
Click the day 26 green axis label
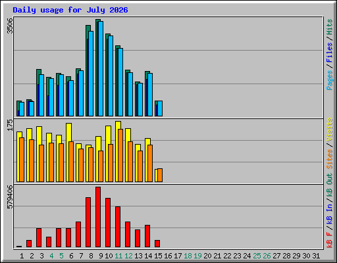(x=267, y=256)
